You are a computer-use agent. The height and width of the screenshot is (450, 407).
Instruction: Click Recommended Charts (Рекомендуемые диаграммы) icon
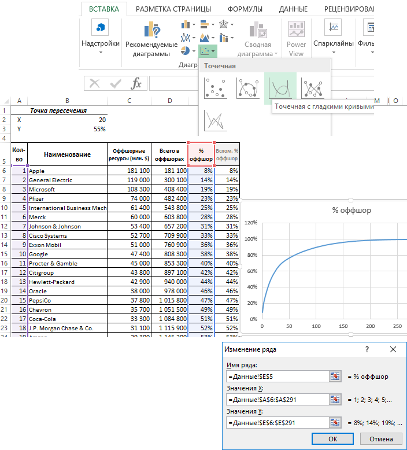pos(152,29)
